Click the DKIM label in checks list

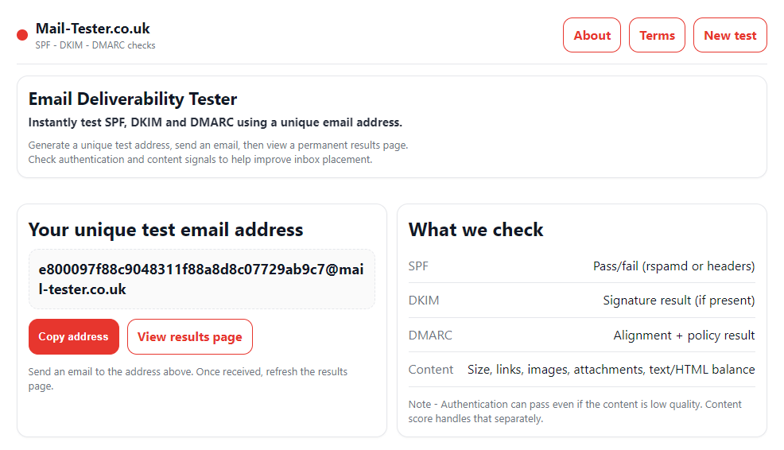(424, 301)
